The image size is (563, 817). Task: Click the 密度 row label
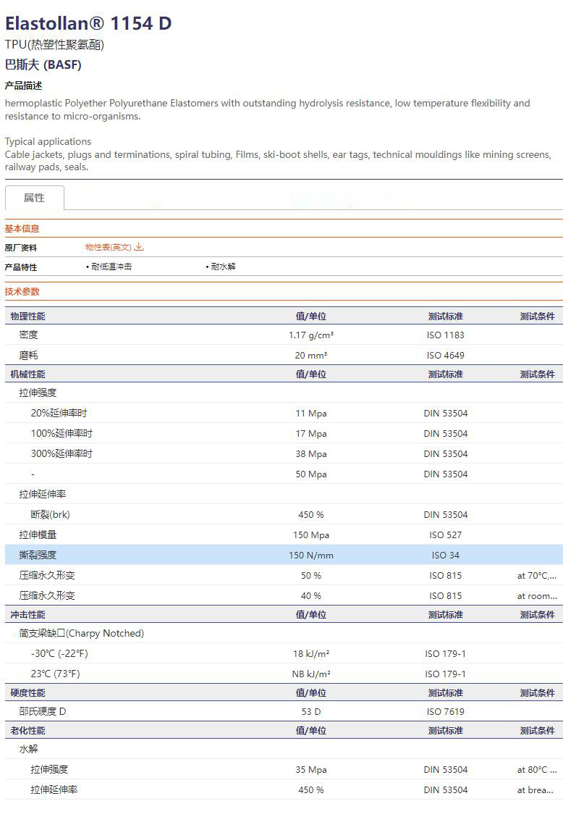click(29, 335)
